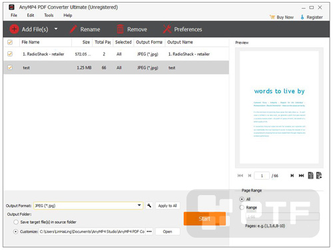Select the 'test' file name cell

point(26,68)
